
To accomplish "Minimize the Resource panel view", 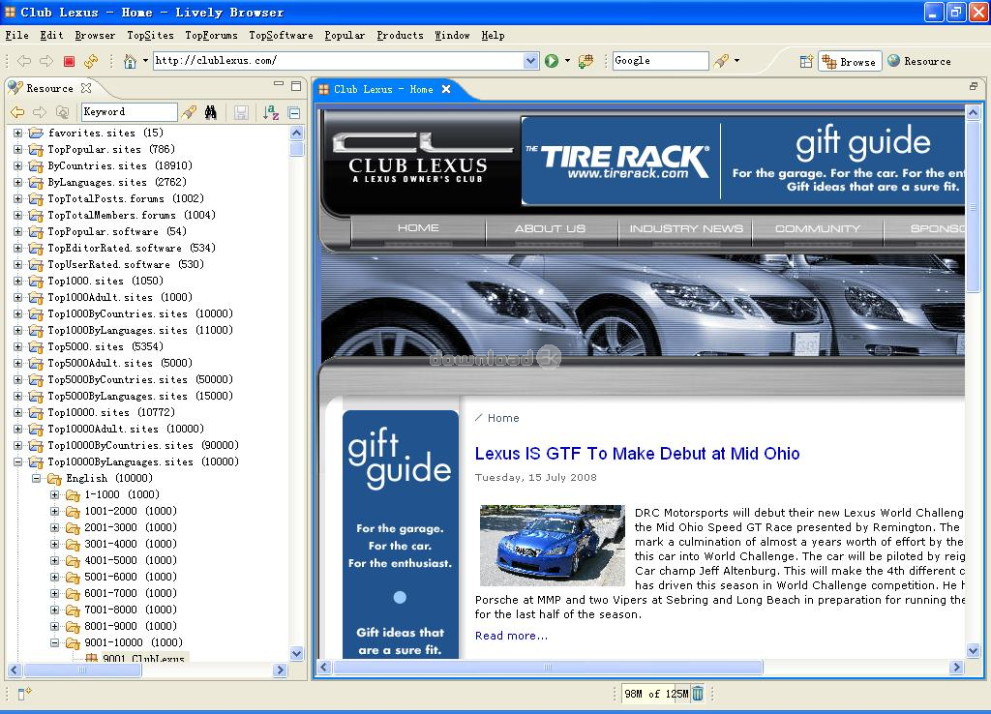I will coord(279,84).
